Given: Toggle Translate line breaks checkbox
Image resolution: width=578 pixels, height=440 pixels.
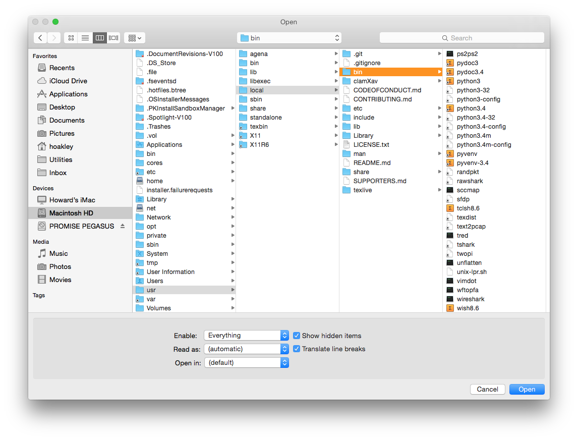Looking at the screenshot, I should pyautogui.click(x=297, y=349).
